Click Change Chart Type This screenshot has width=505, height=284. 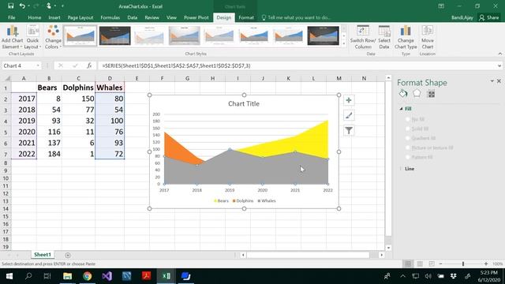(x=406, y=37)
